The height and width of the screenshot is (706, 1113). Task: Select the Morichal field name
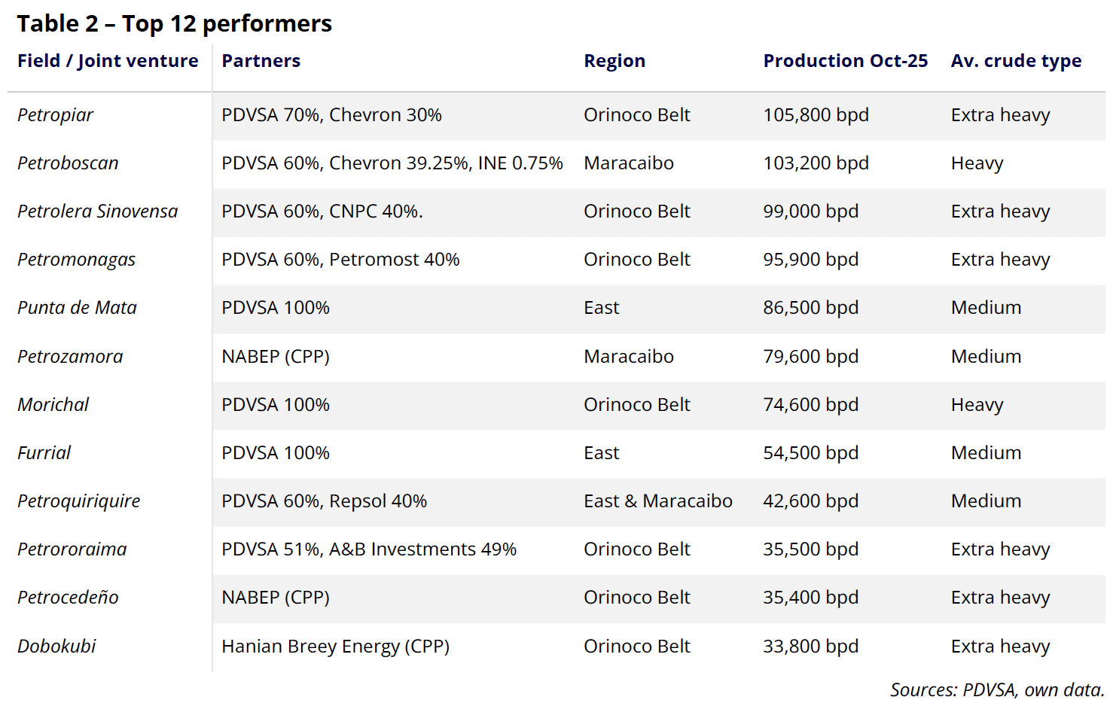pyautogui.click(x=53, y=405)
